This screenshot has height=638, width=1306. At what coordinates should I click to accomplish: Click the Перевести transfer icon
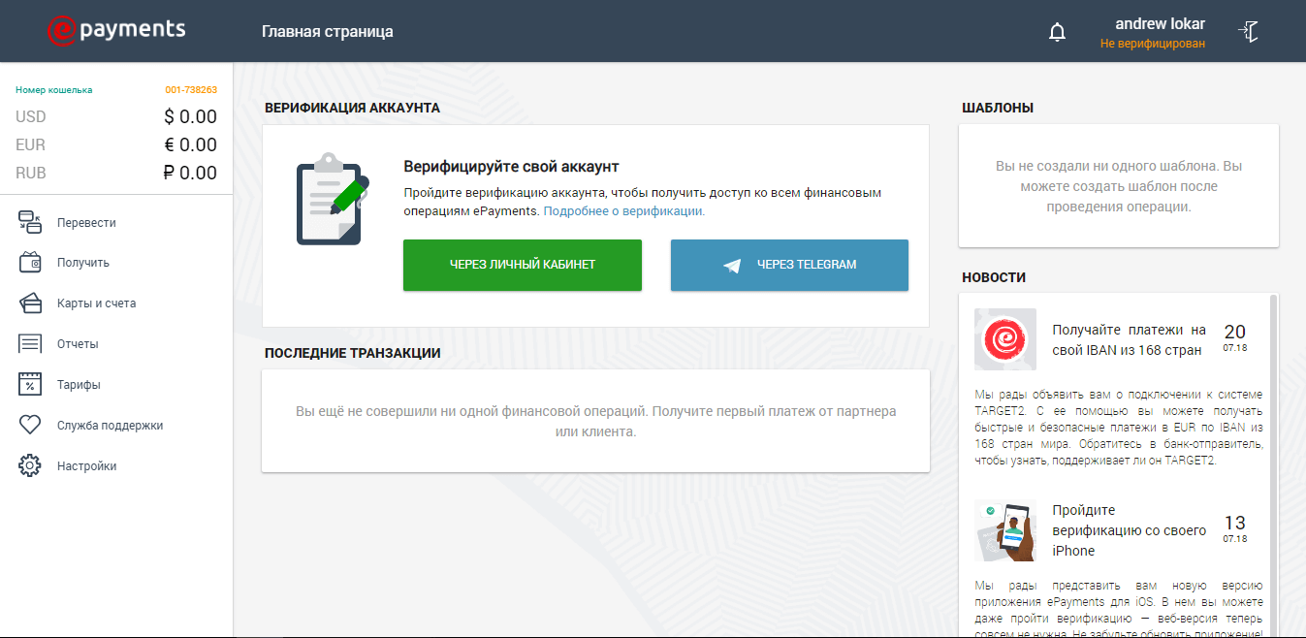(30, 222)
